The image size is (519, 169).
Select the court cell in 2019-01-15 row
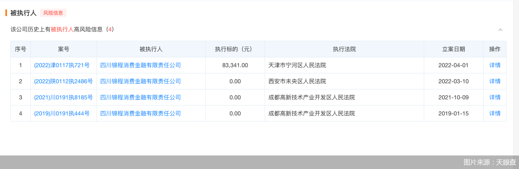(x=344, y=113)
